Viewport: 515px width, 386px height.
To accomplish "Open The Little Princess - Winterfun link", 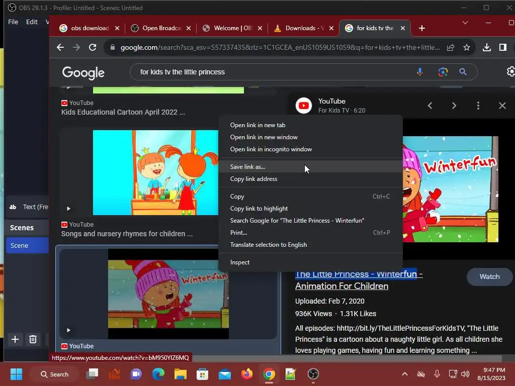I will (x=359, y=280).
